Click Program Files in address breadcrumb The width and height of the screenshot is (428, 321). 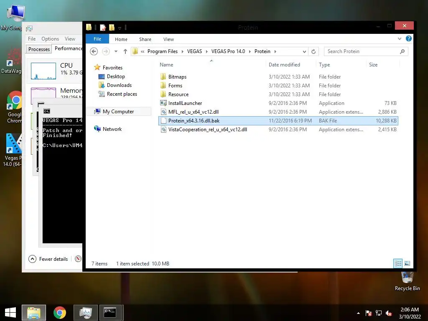(x=163, y=51)
